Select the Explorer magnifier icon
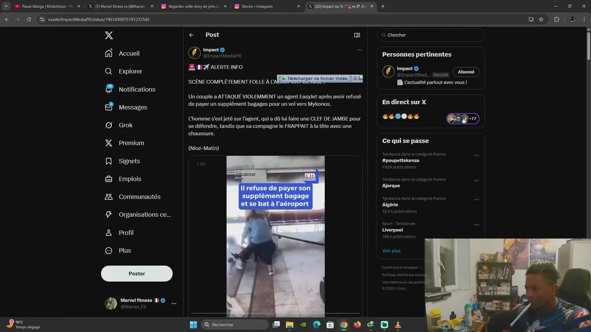Screen dimensions: 591x332 (109, 71)
